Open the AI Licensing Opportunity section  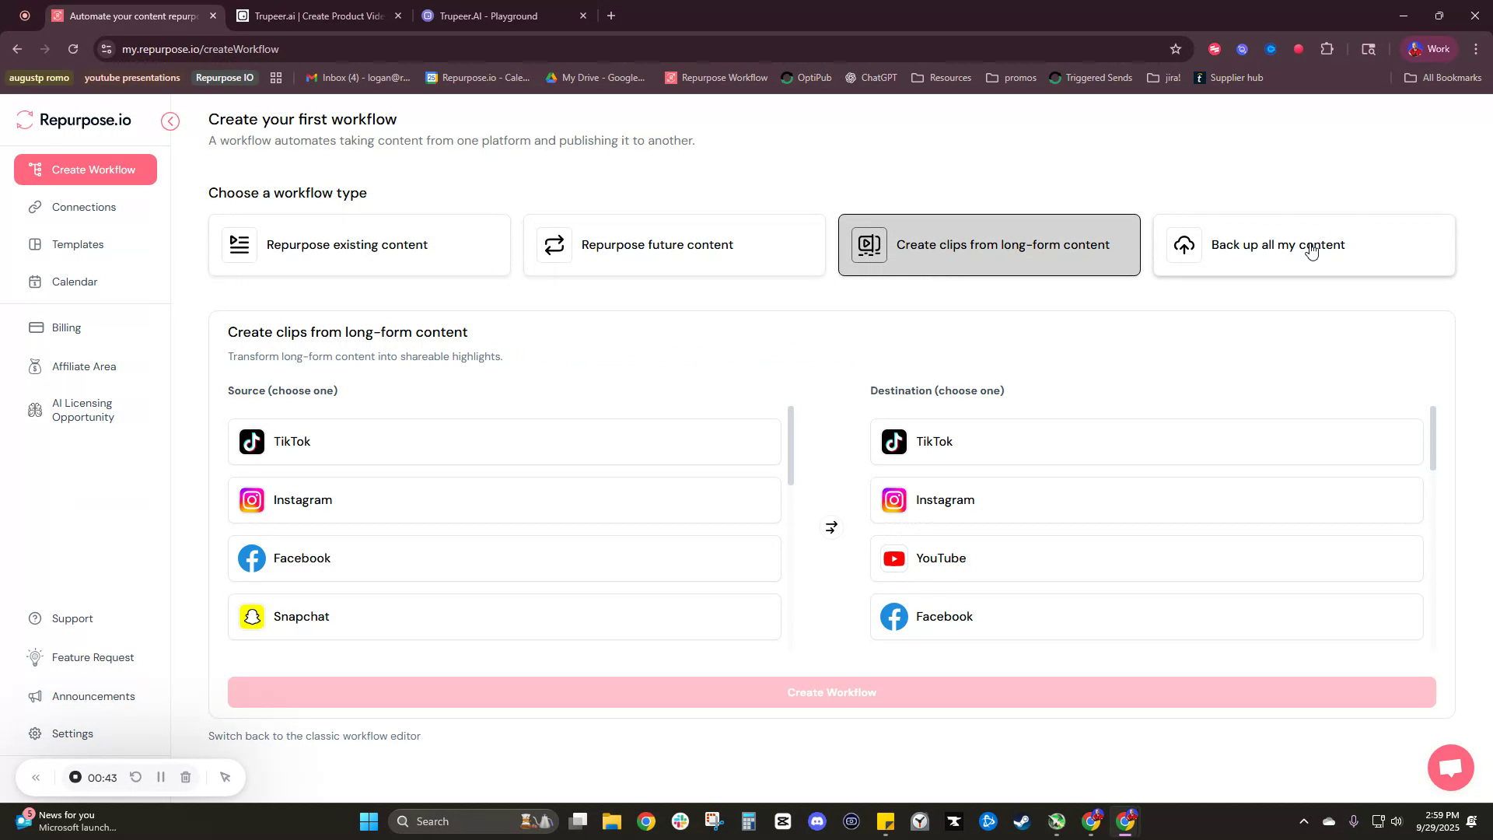[x=82, y=410]
